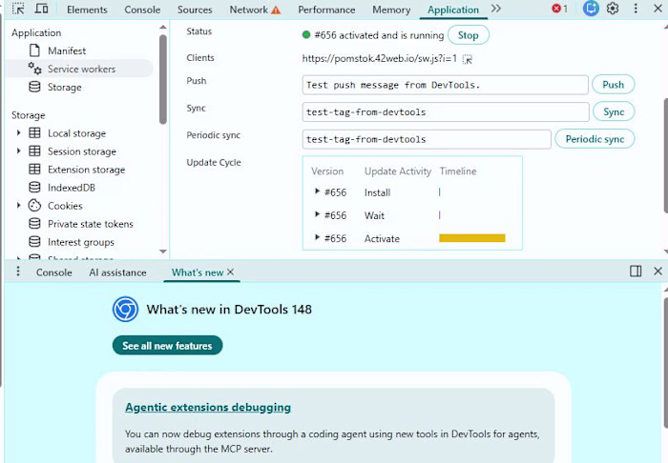Toggle drawer dock layout icon

pos(636,272)
